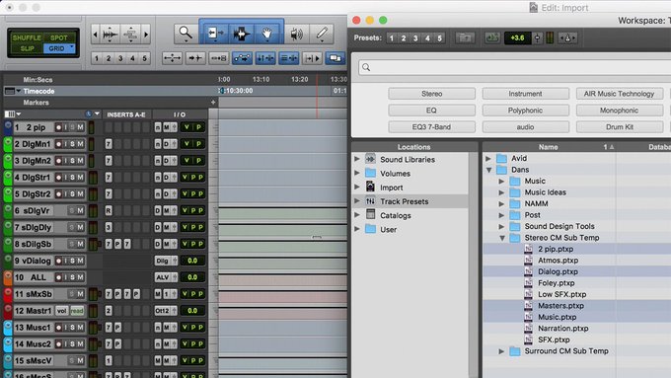671x378 pixels.
Task: Adjust Workspace preview volume fader icon
Action: coord(538,38)
